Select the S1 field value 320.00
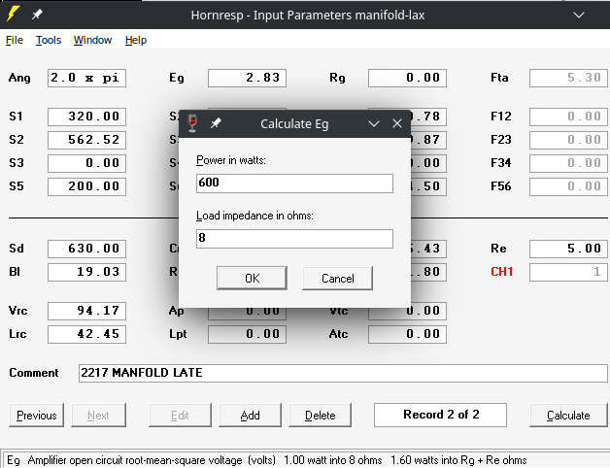 pos(86,117)
